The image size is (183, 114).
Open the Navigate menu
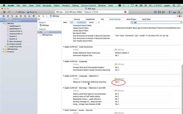pos(47,5)
